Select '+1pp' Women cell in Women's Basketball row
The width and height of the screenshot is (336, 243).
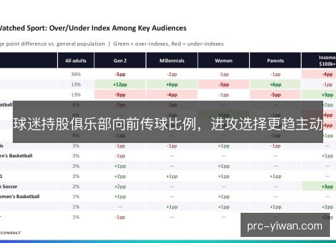pos(224,197)
